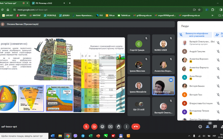Mute Владислава Костишин's microphone
The width and height of the screenshot is (223, 139).
pyautogui.click(x=218, y=103)
